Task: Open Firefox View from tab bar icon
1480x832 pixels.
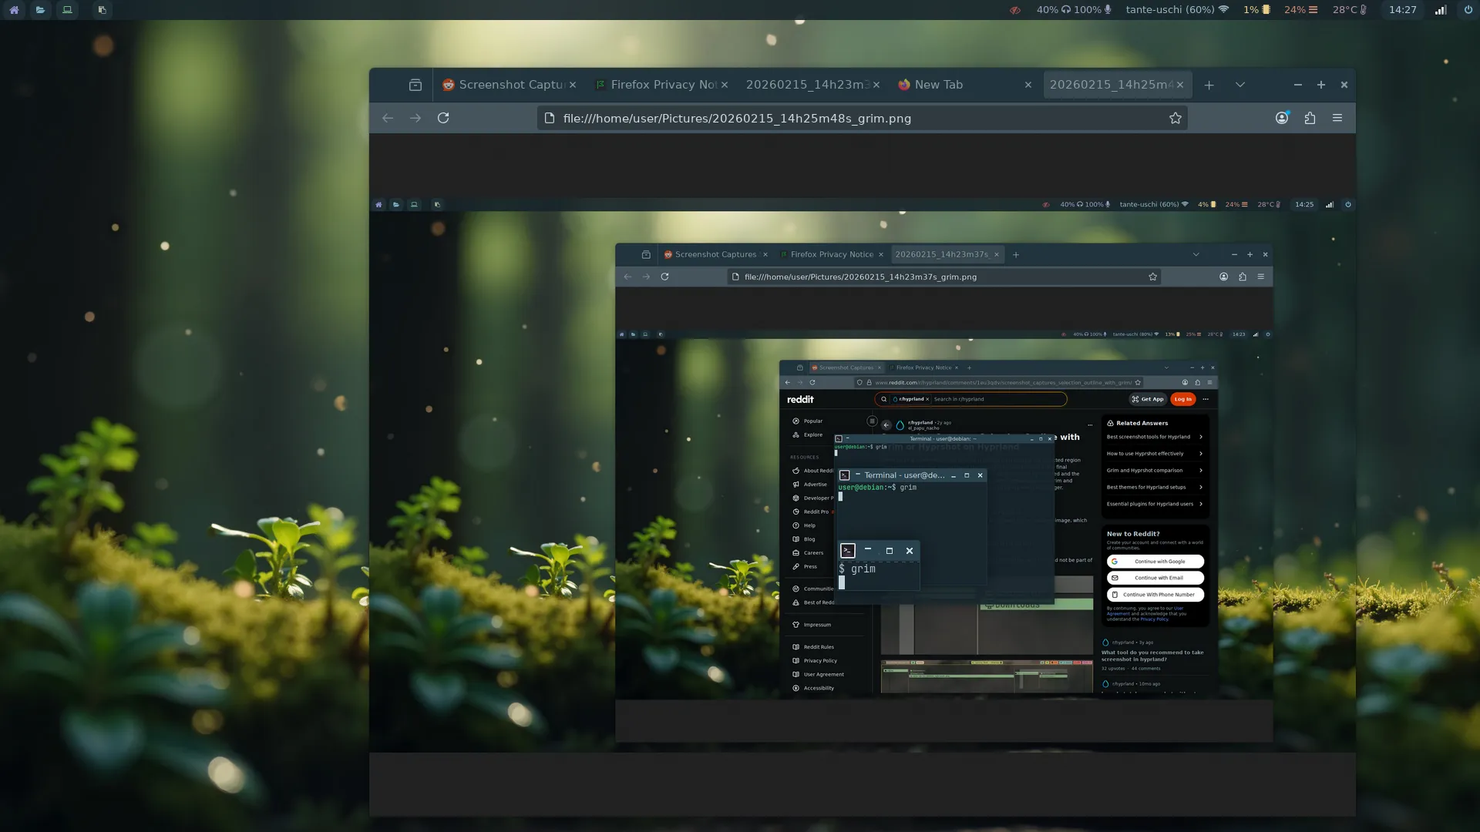Action: tap(415, 85)
